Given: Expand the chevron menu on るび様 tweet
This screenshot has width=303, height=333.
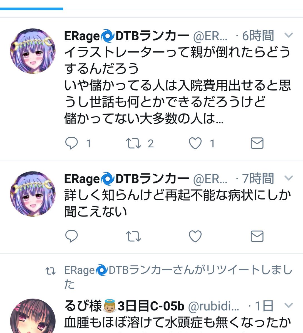Looking at the screenshot, I should coord(289,306).
